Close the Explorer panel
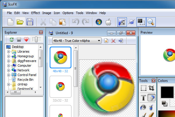The image size is (175, 117). (x=41, y=32)
